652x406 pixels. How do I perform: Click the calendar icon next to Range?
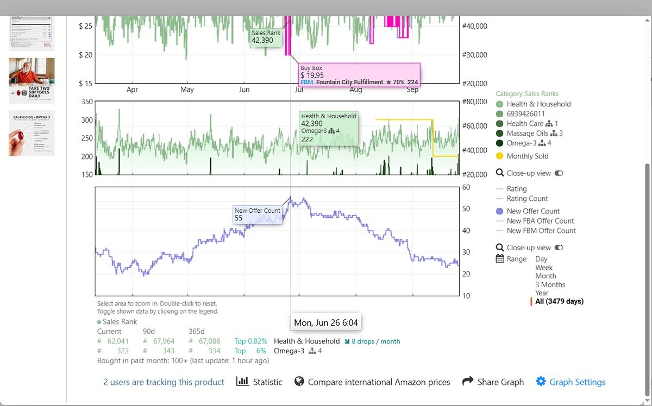click(500, 259)
